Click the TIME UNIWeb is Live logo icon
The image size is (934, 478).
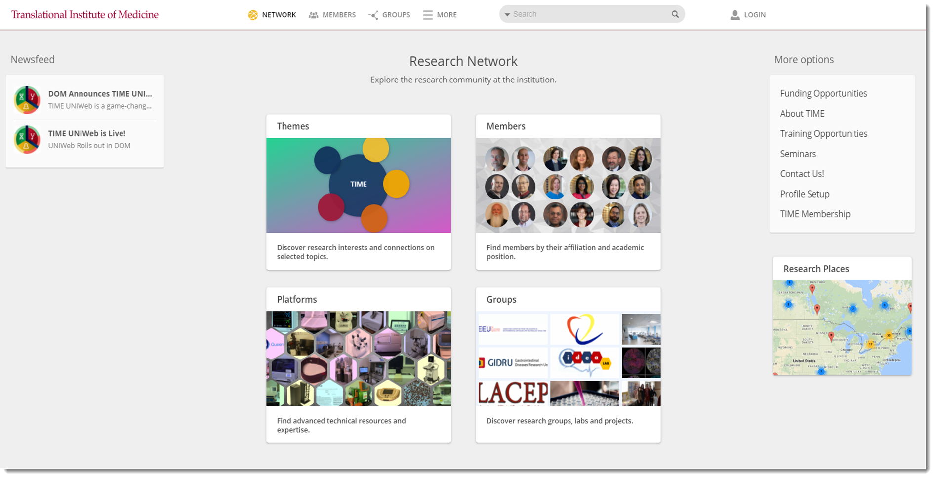(x=27, y=139)
